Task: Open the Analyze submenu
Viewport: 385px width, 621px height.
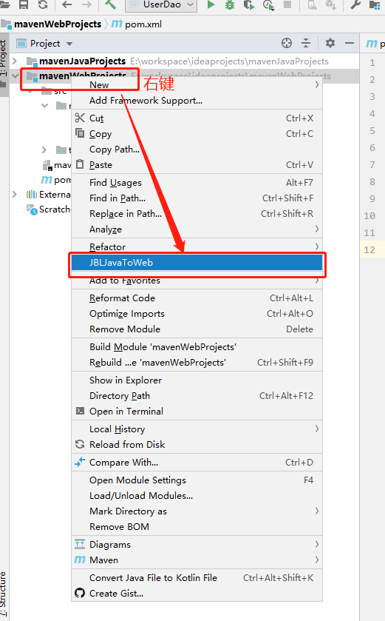Action: pos(197,229)
